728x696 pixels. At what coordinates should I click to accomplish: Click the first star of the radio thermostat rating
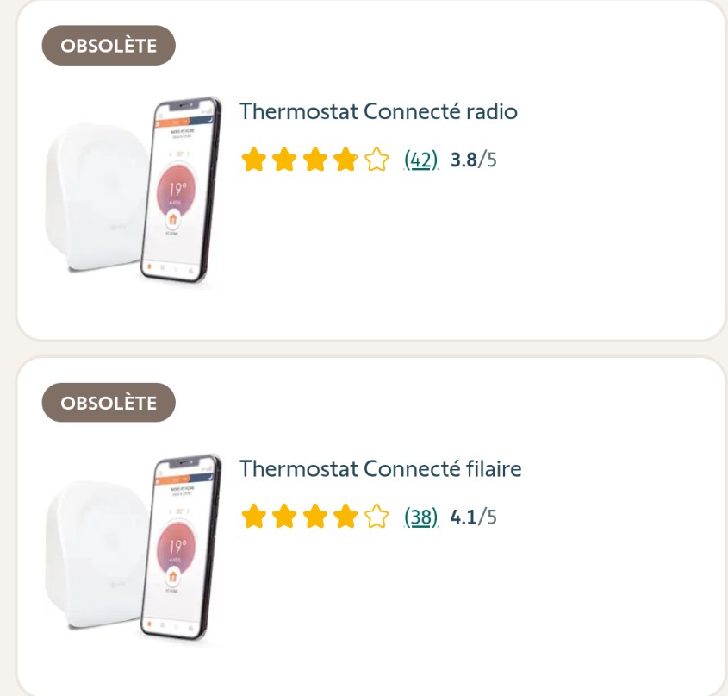click(x=253, y=160)
